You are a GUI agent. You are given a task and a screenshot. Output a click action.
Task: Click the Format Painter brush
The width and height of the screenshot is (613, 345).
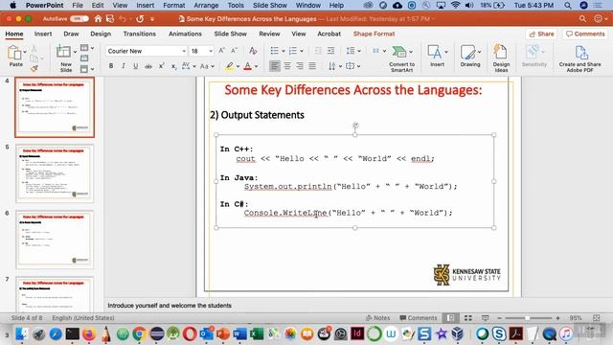click(34, 69)
